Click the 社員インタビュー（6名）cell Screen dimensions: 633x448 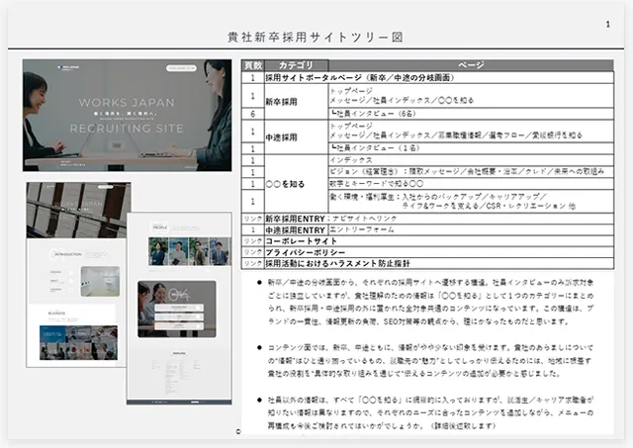coord(471,114)
